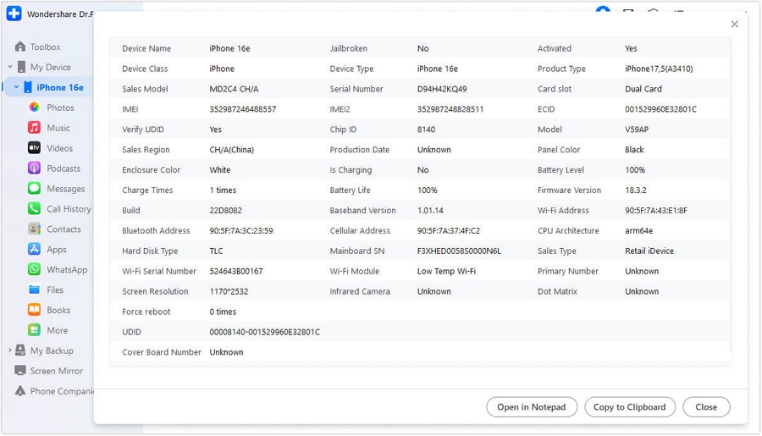Click Sales Region value CH/A(China)
This screenshot has height=436, width=762.
tap(232, 150)
